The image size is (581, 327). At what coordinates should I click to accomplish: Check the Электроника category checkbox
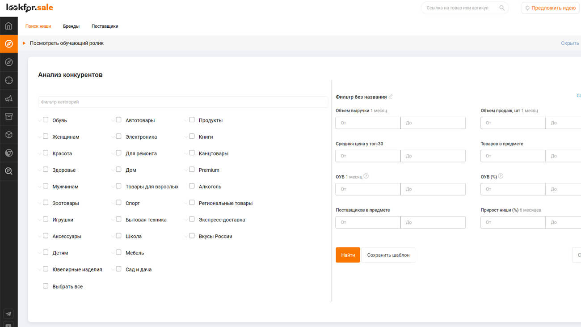(x=118, y=136)
